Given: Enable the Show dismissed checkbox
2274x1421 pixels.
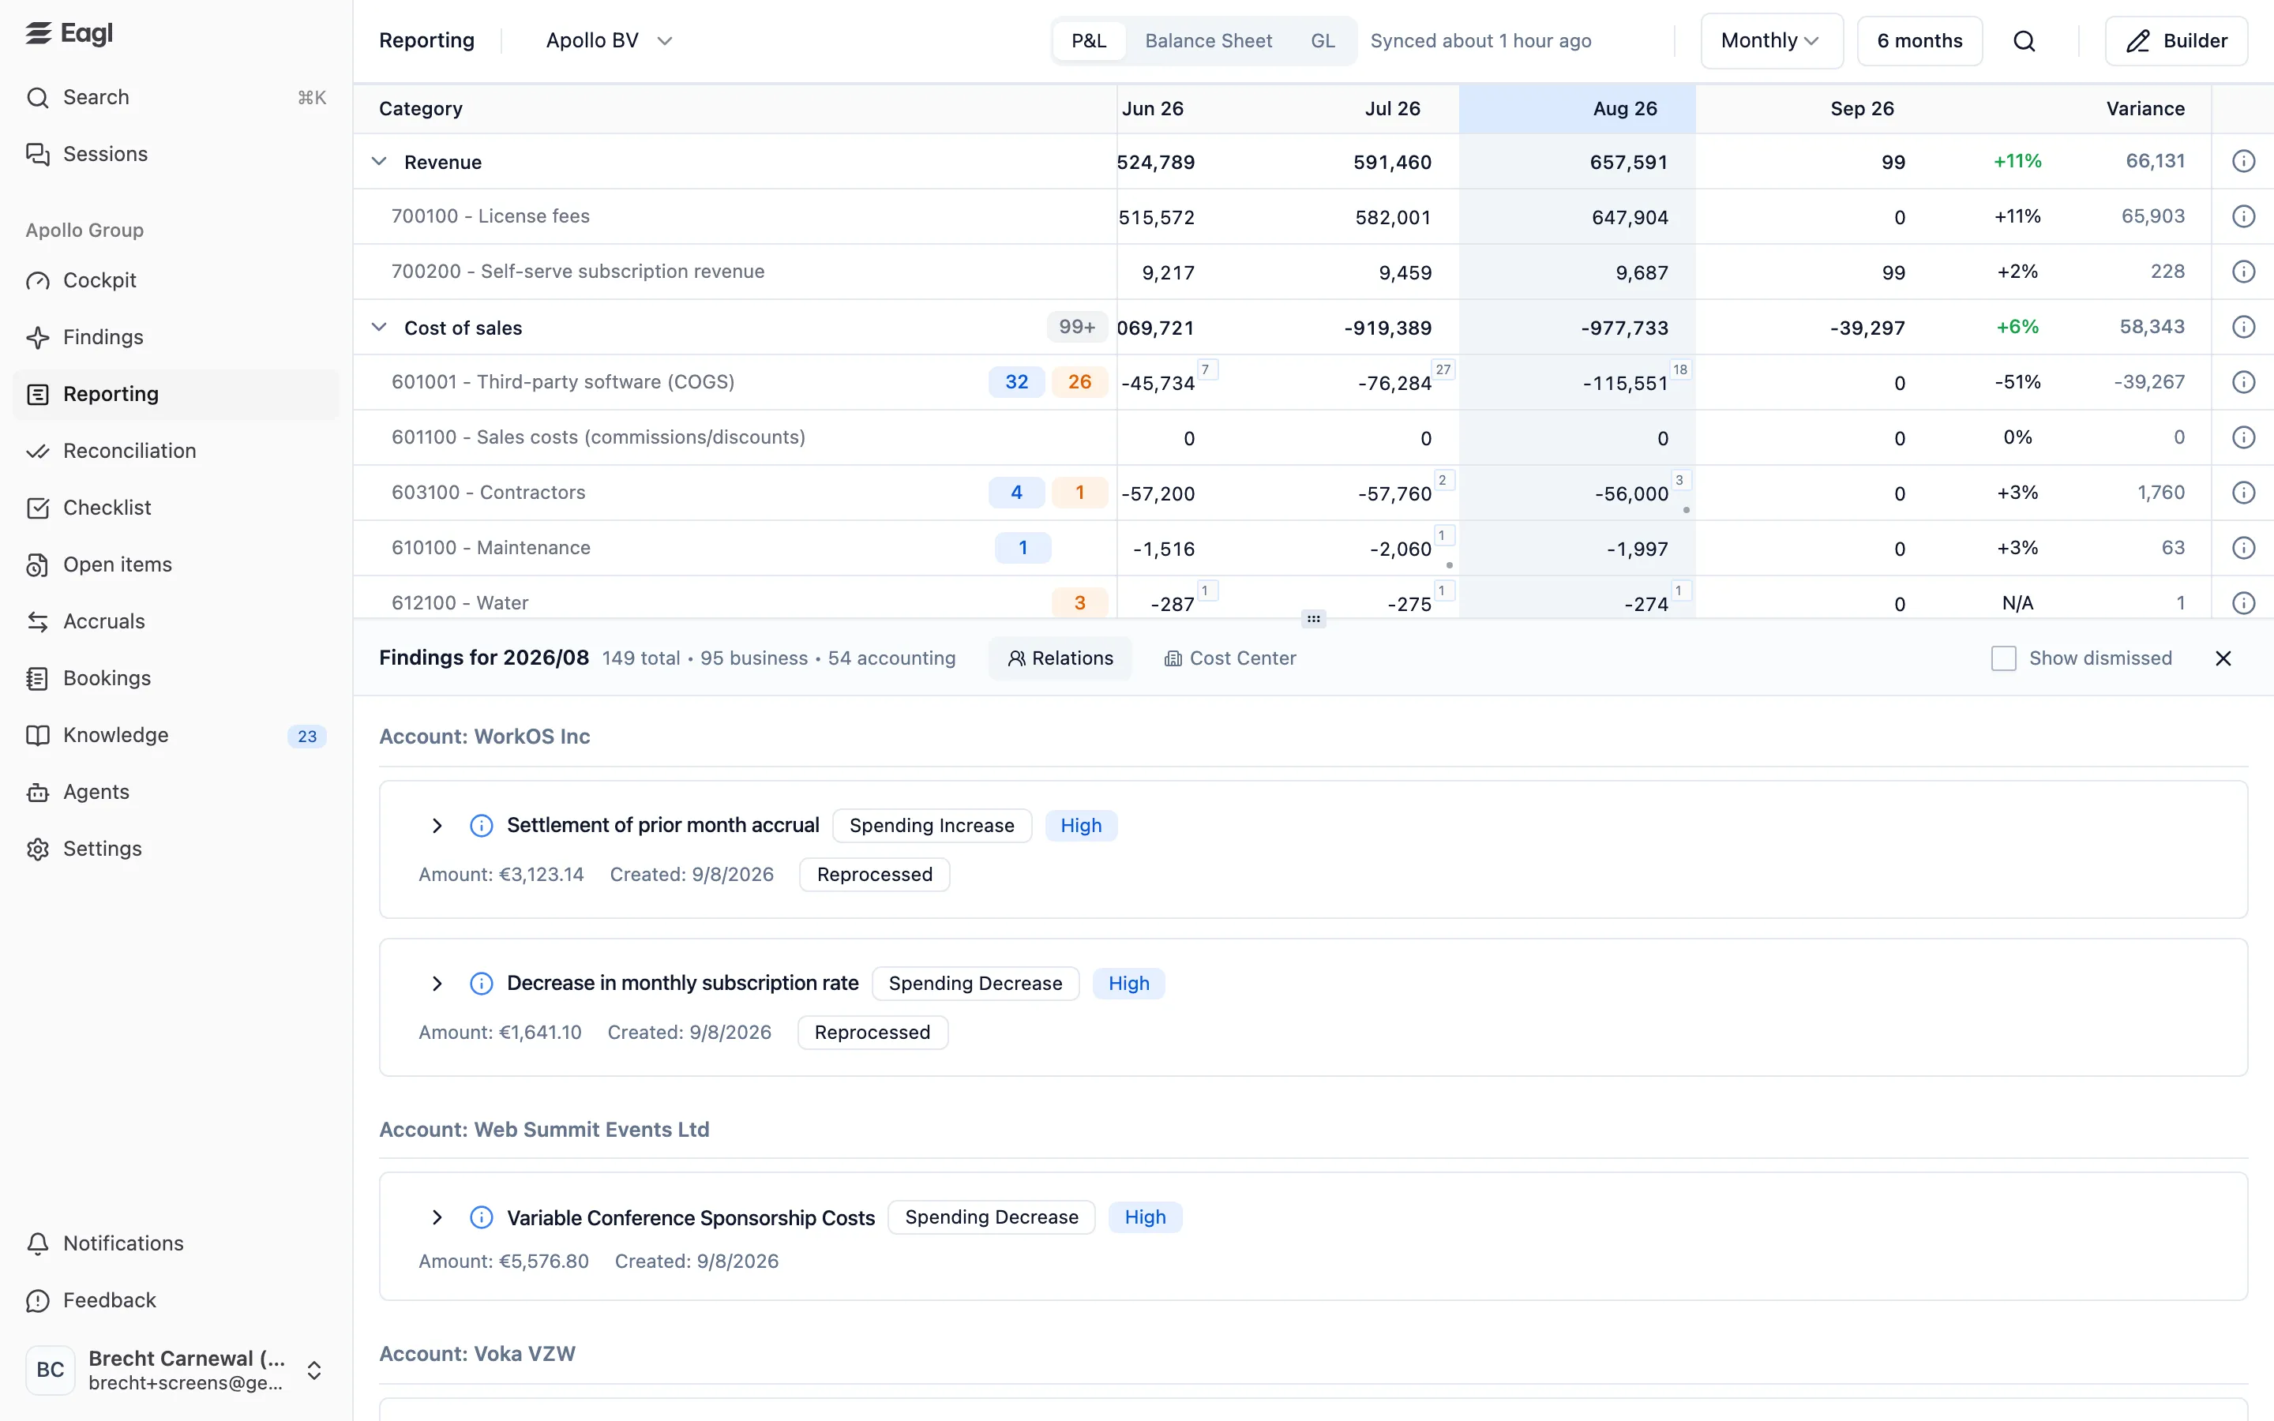Looking at the screenshot, I should (x=2003, y=659).
